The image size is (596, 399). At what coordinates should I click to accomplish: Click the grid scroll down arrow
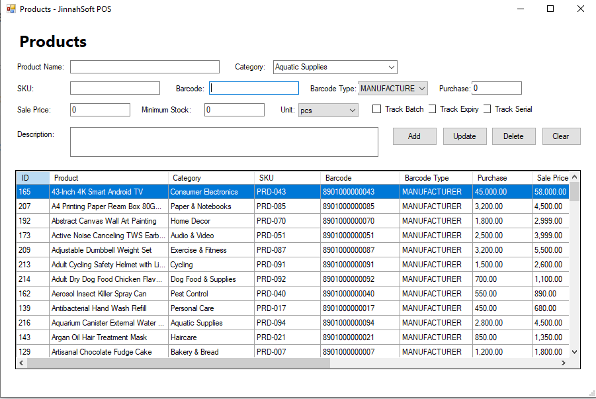click(x=574, y=352)
